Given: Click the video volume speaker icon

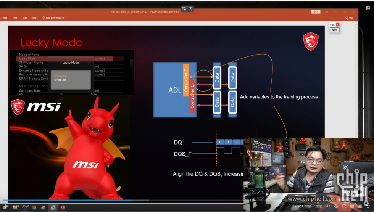Looking at the screenshot, I should coord(328,206).
